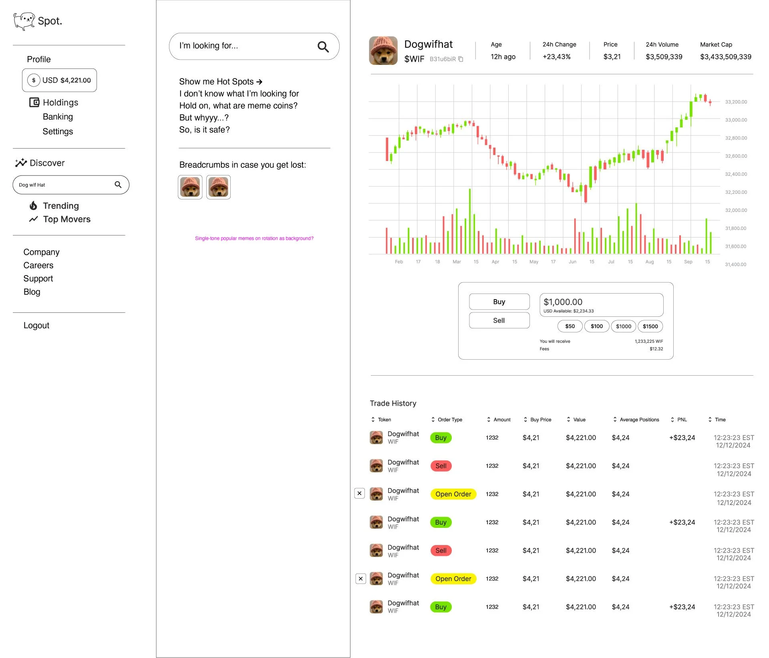This screenshot has width=769, height=658.
Task: Open the Settings sidebar item
Action: [x=58, y=131]
